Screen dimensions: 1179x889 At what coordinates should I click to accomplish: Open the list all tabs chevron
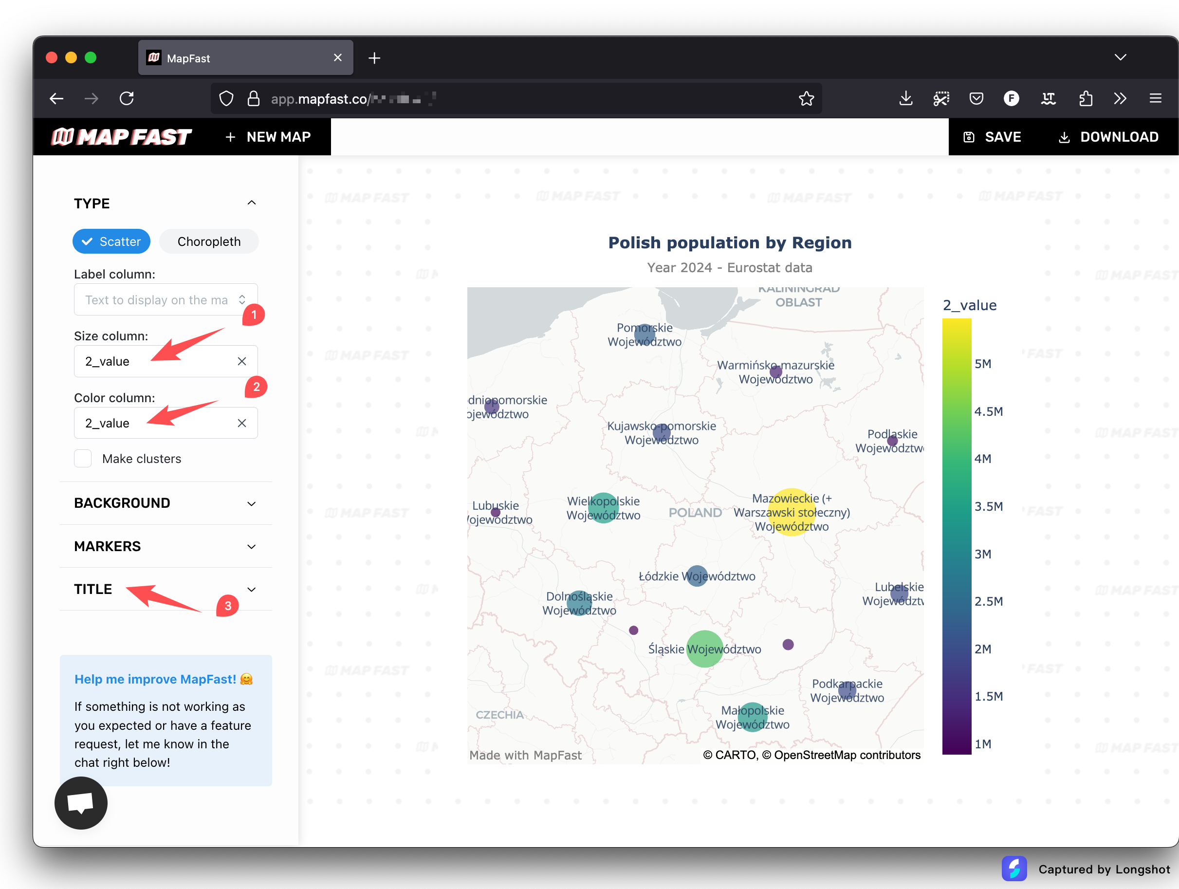[x=1121, y=57]
